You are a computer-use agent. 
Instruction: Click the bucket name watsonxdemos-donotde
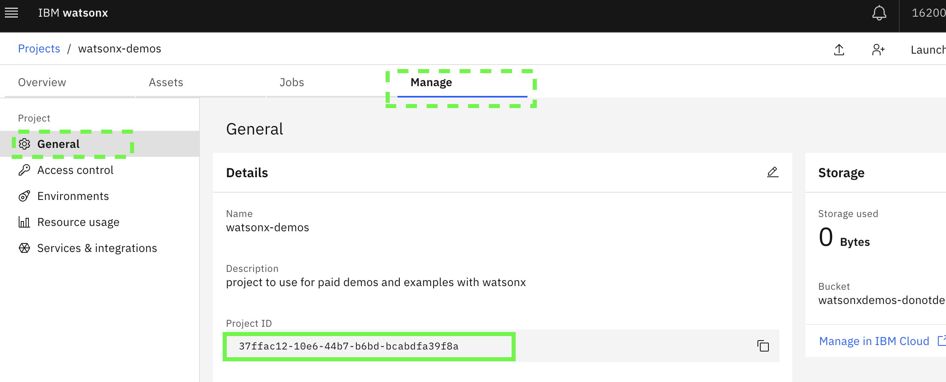[x=882, y=300]
